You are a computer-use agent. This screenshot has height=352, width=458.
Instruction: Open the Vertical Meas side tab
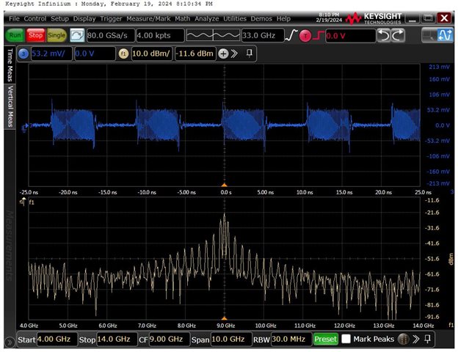click(x=10, y=106)
